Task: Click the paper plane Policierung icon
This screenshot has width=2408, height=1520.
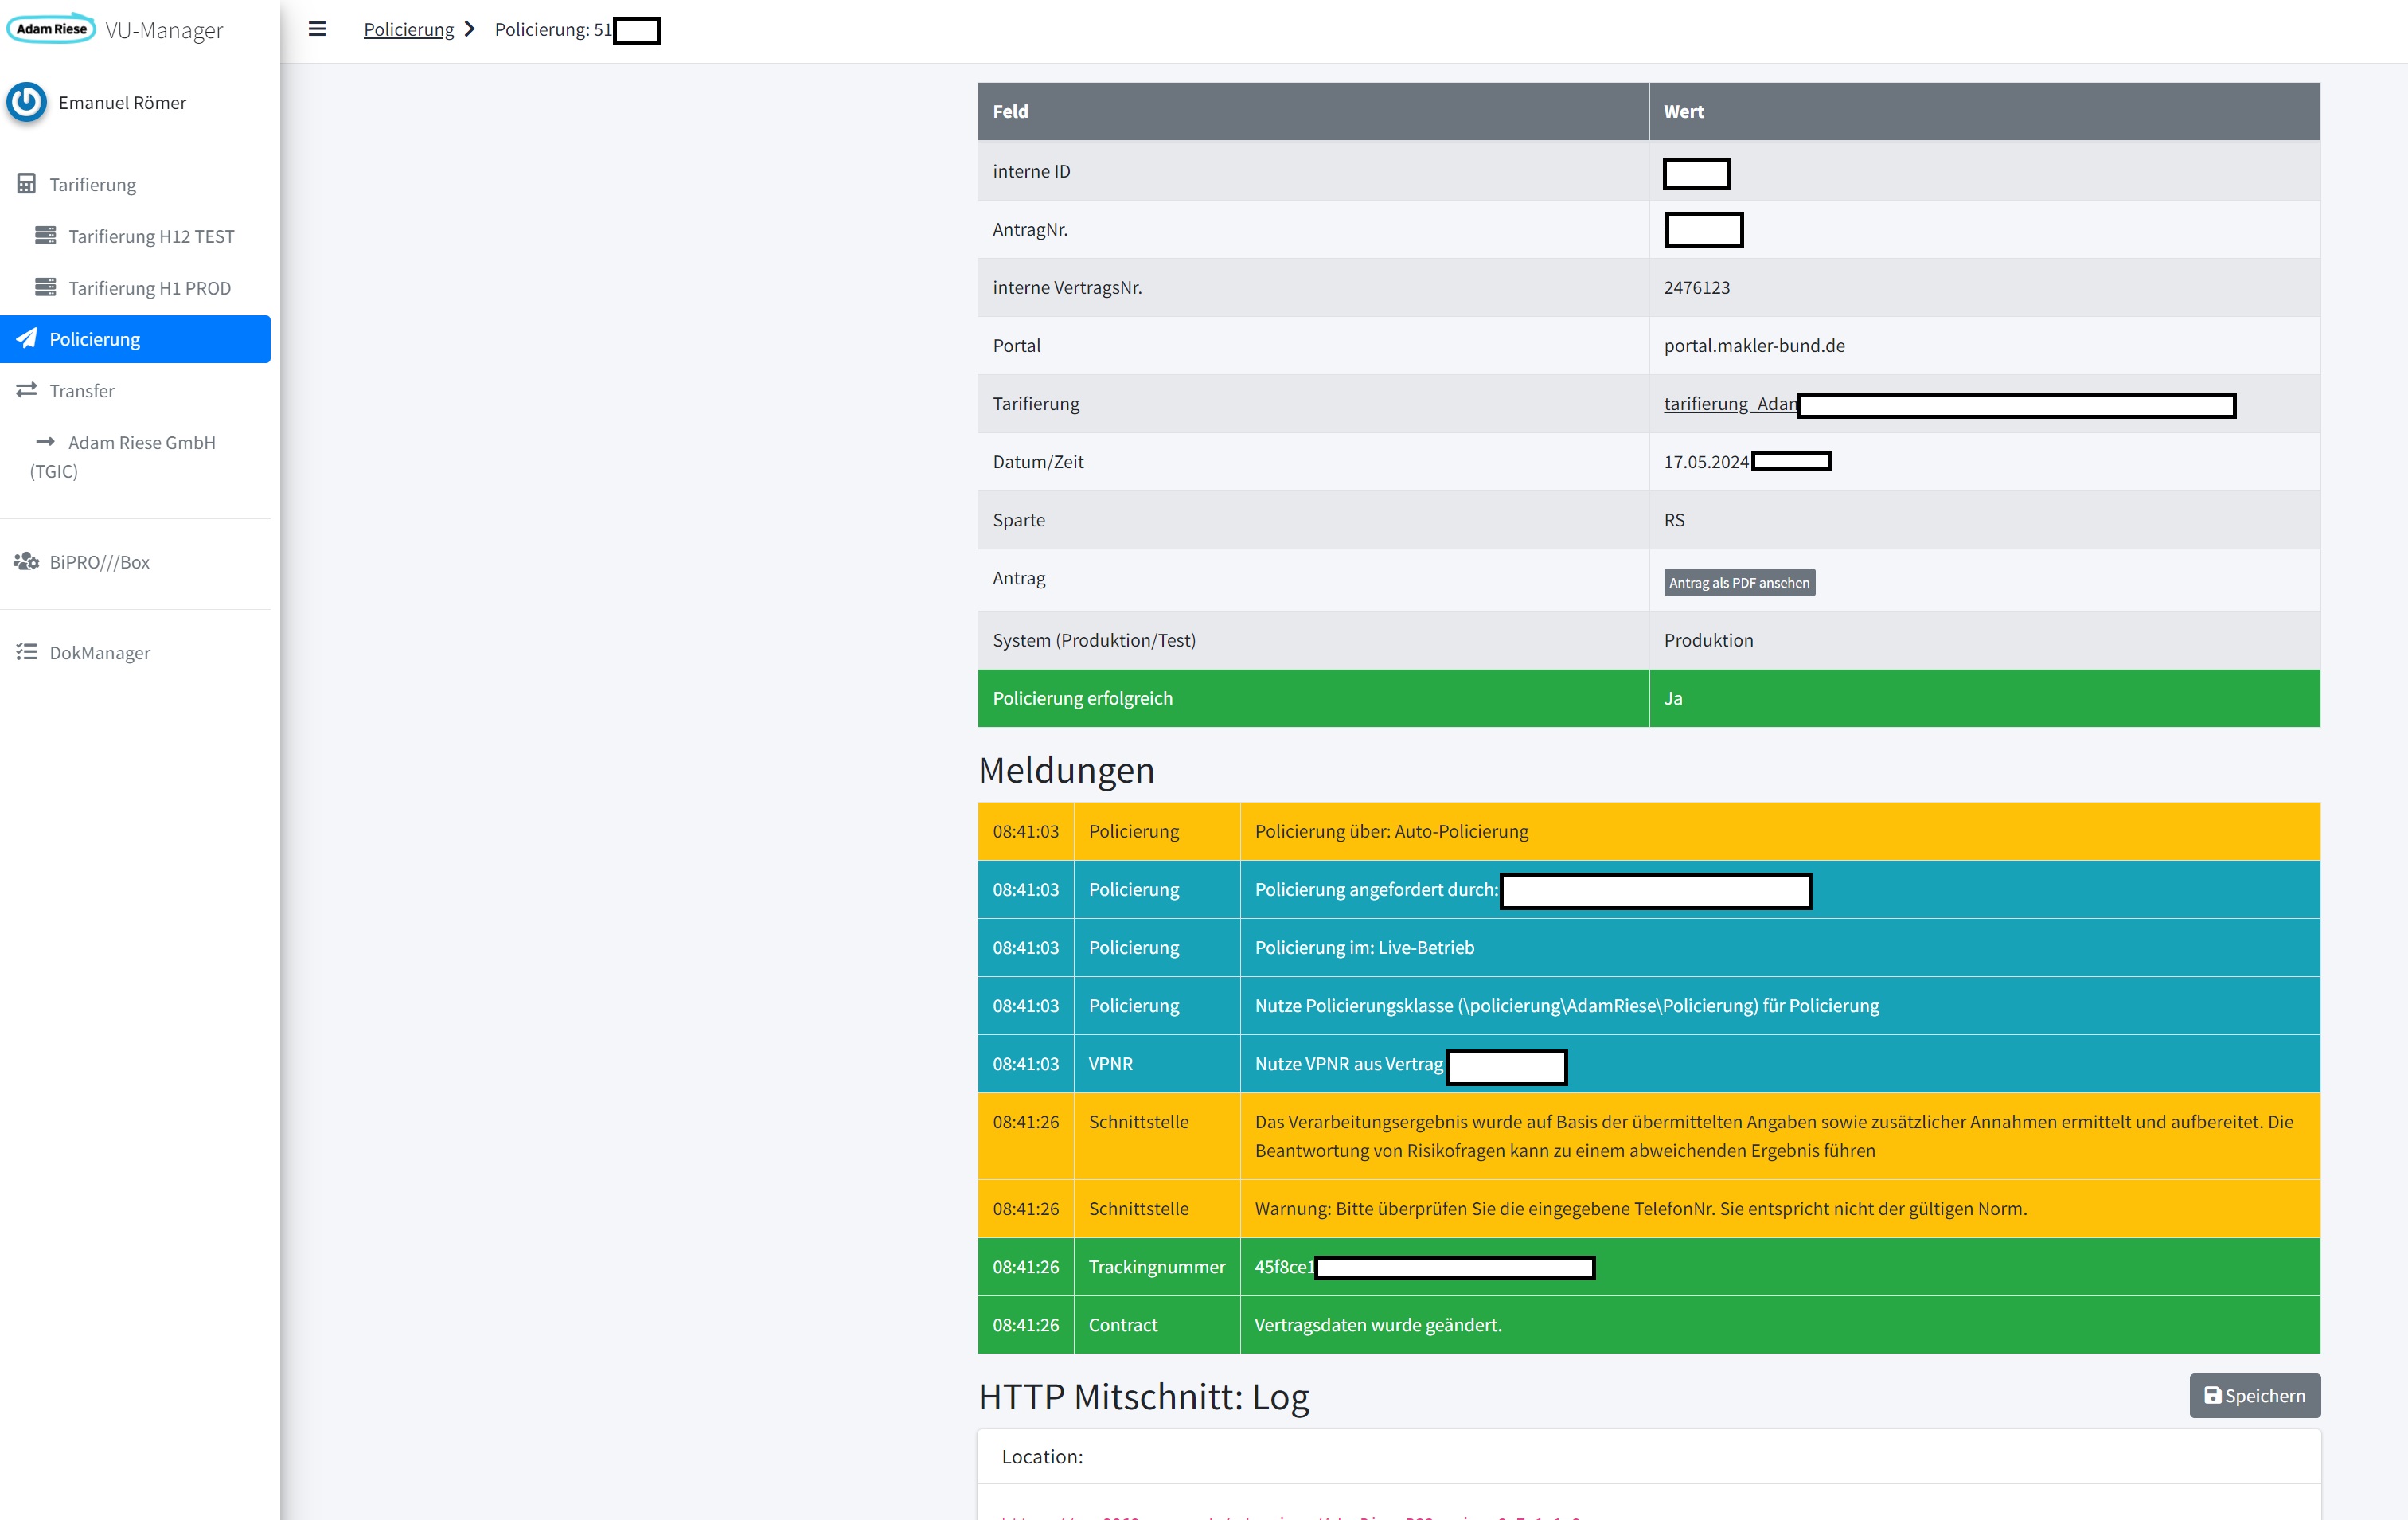Action: pos(27,338)
